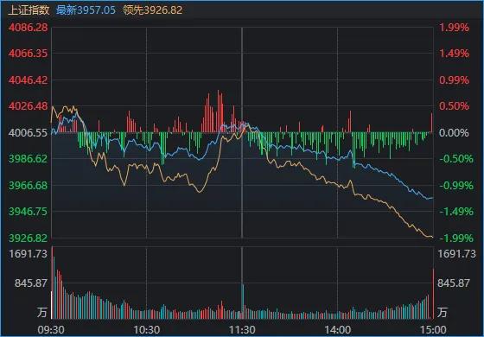Viewport: 484px width, 337px height.
Task: Click the 1.99% percent axis label
Action: coord(454,28)
